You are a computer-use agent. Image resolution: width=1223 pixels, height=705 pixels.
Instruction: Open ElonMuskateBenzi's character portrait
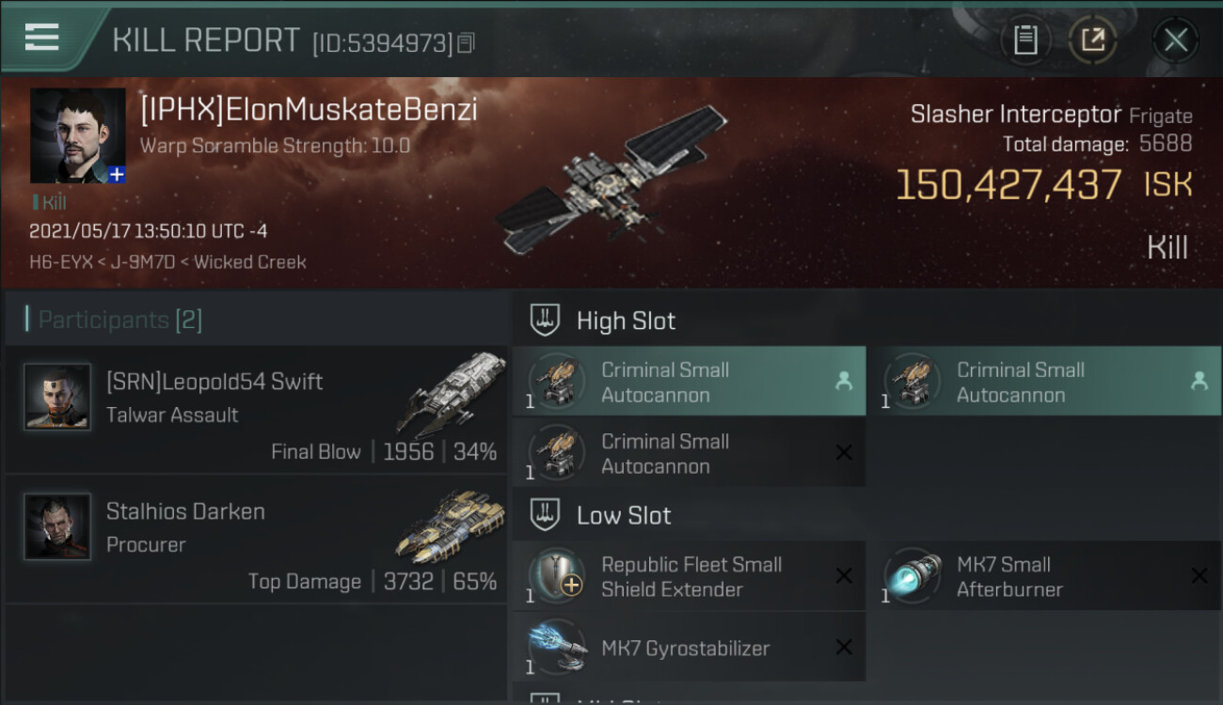[77, 135]
